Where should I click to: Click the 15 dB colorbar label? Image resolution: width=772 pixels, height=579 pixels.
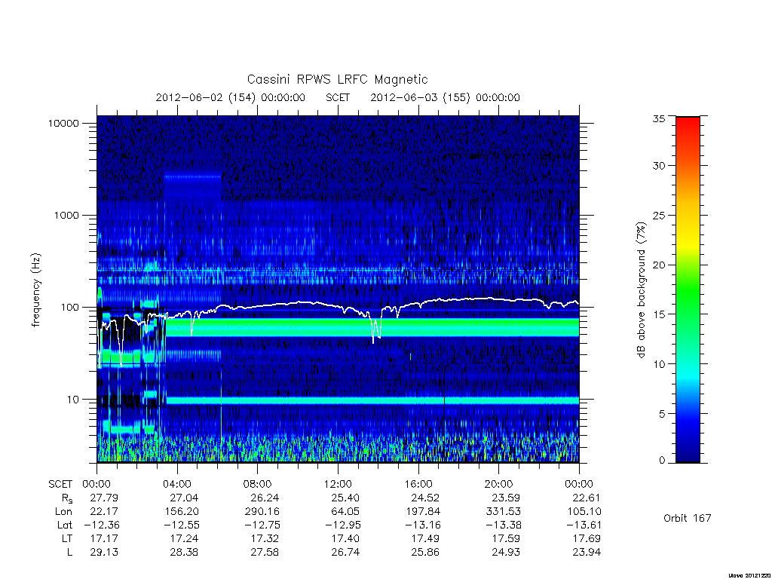click(658, 314)
